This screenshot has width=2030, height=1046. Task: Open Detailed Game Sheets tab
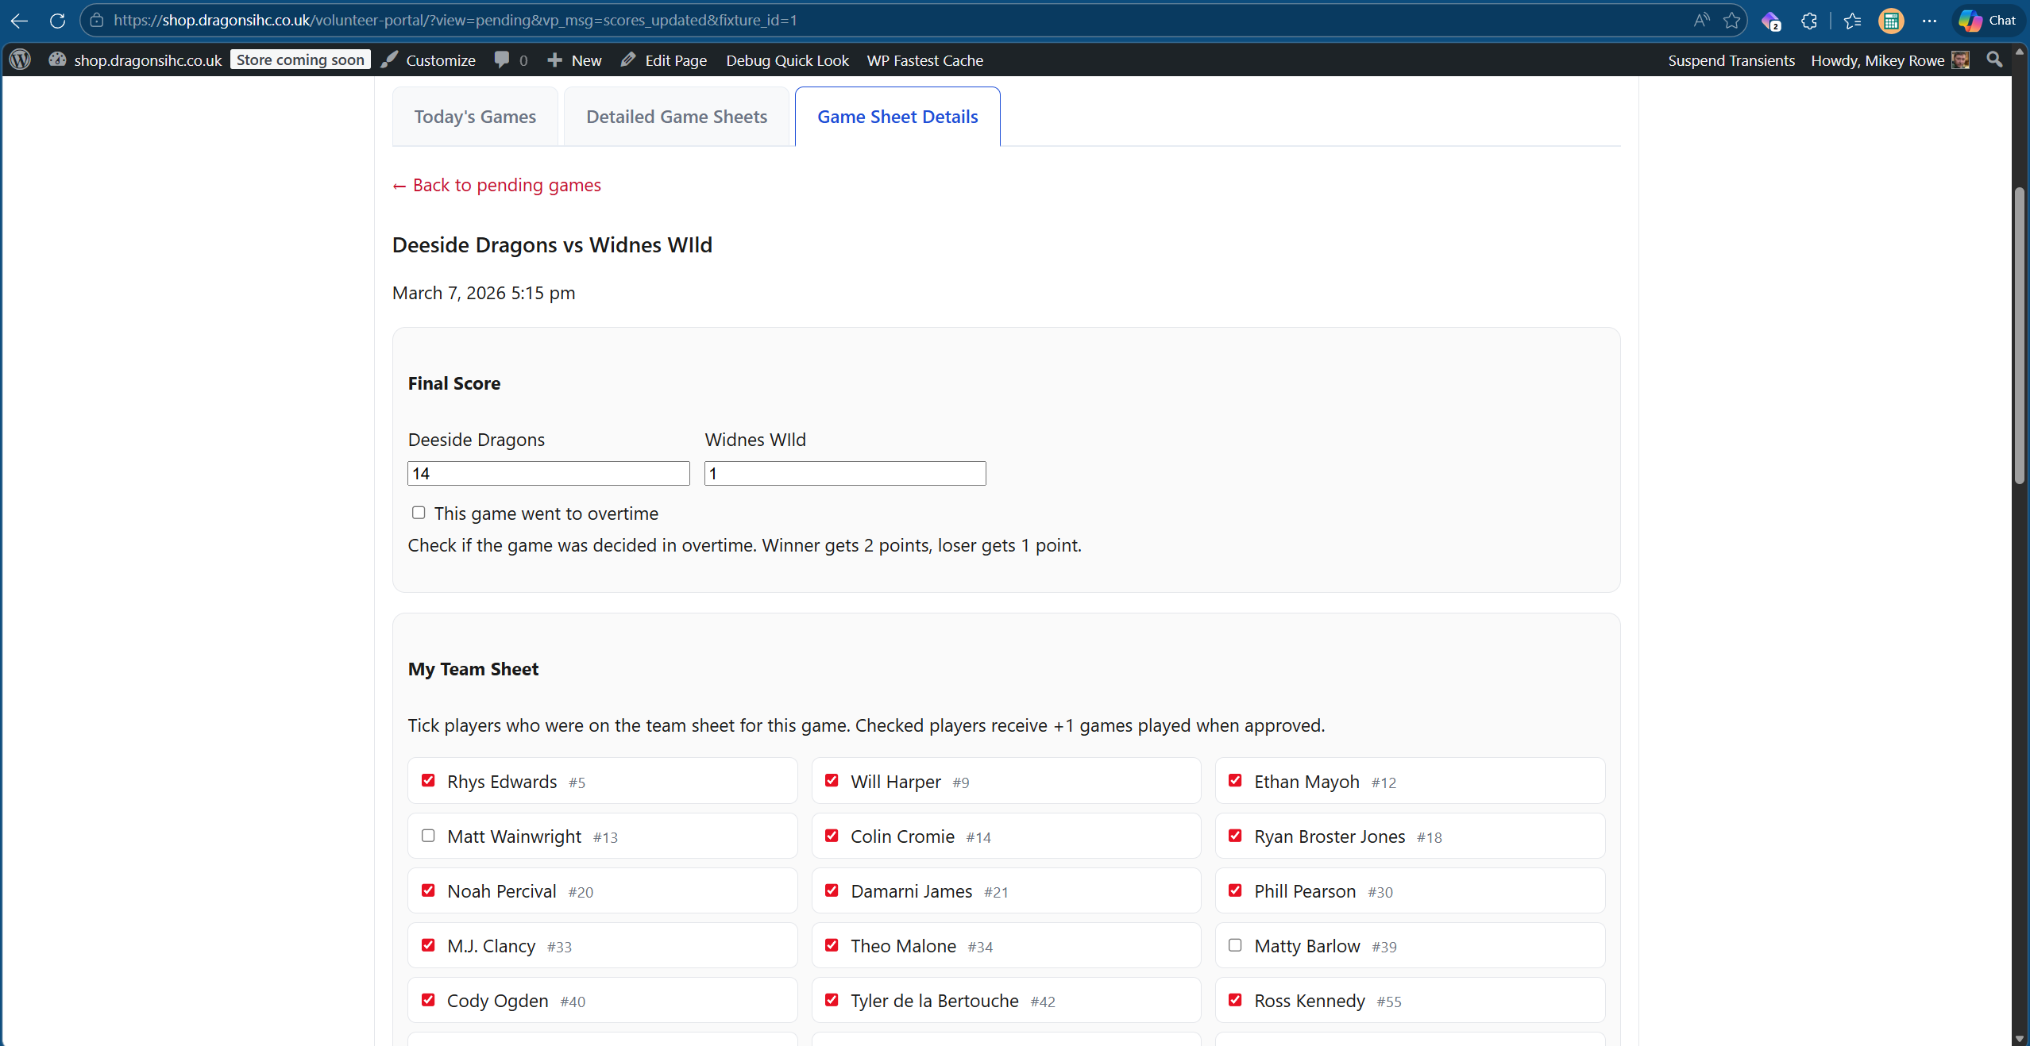pyautogui.click(x=677, y=117)
